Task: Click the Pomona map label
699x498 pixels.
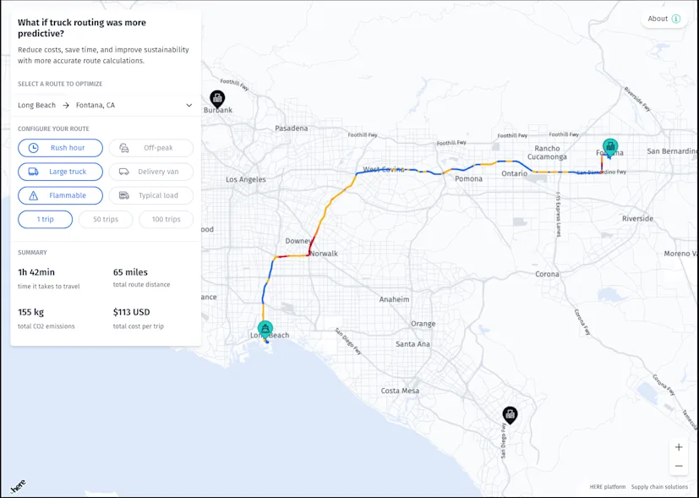Action: coord(468,178)
